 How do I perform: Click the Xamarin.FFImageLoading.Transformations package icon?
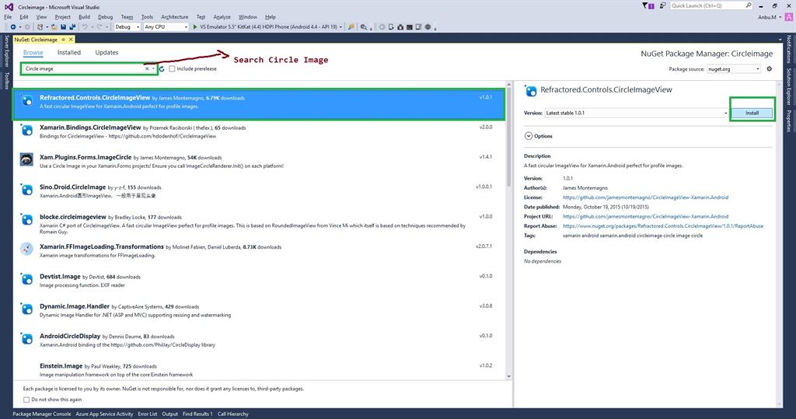coord(26,249)
